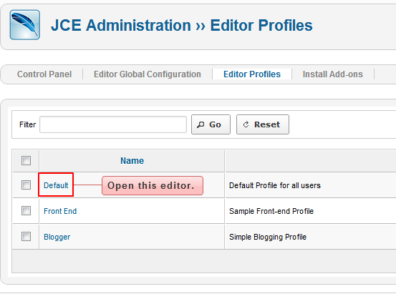Open the Front End profile link

60,211
